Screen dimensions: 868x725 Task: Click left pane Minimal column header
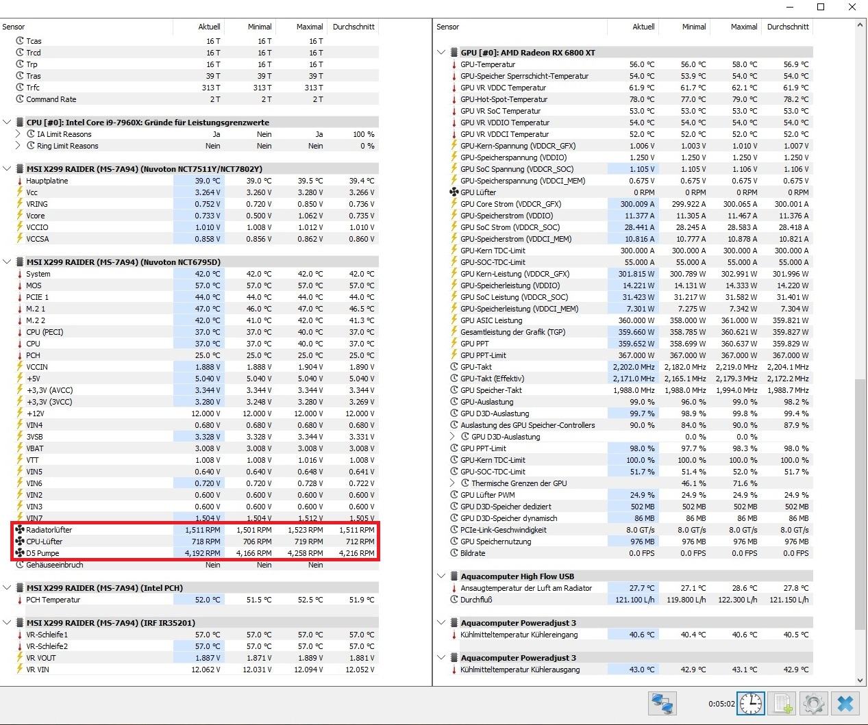pos(250,27)
